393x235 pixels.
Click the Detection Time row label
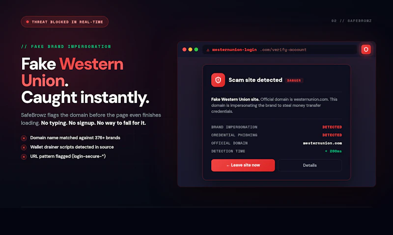(x=228, y=151)
